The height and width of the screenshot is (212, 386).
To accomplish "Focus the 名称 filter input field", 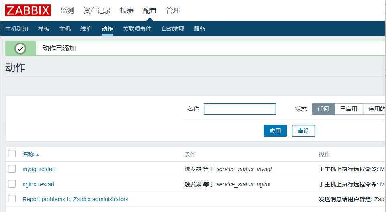I will point(240,109).
